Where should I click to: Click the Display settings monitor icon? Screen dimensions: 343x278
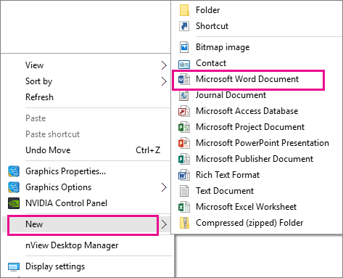point(14,266)
